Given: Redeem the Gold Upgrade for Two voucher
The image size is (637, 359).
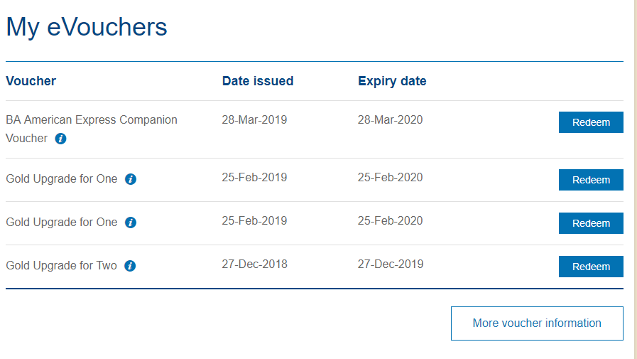Looking at the screenshot, I should 591,267.
